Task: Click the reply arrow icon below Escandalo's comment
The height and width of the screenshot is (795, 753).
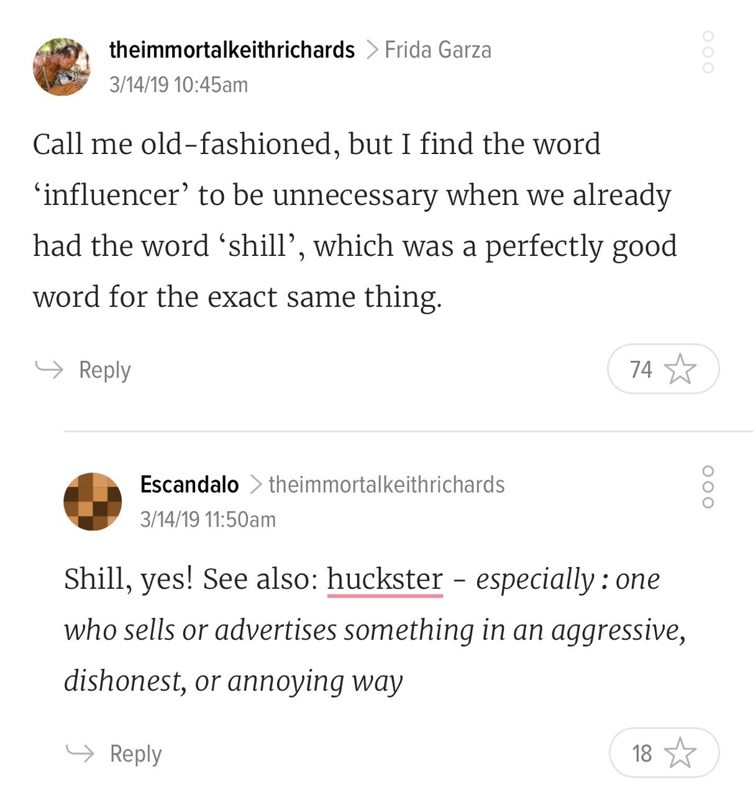Action: tap(80, 753)
